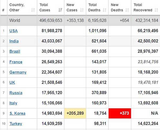Open the Russia link in row 7
The image size is (160, 130).
pyautogui.click(x=16, y=93)
